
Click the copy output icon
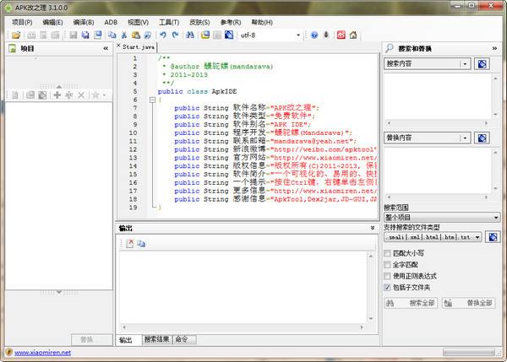pyautogui.click(x=141, y=243)
